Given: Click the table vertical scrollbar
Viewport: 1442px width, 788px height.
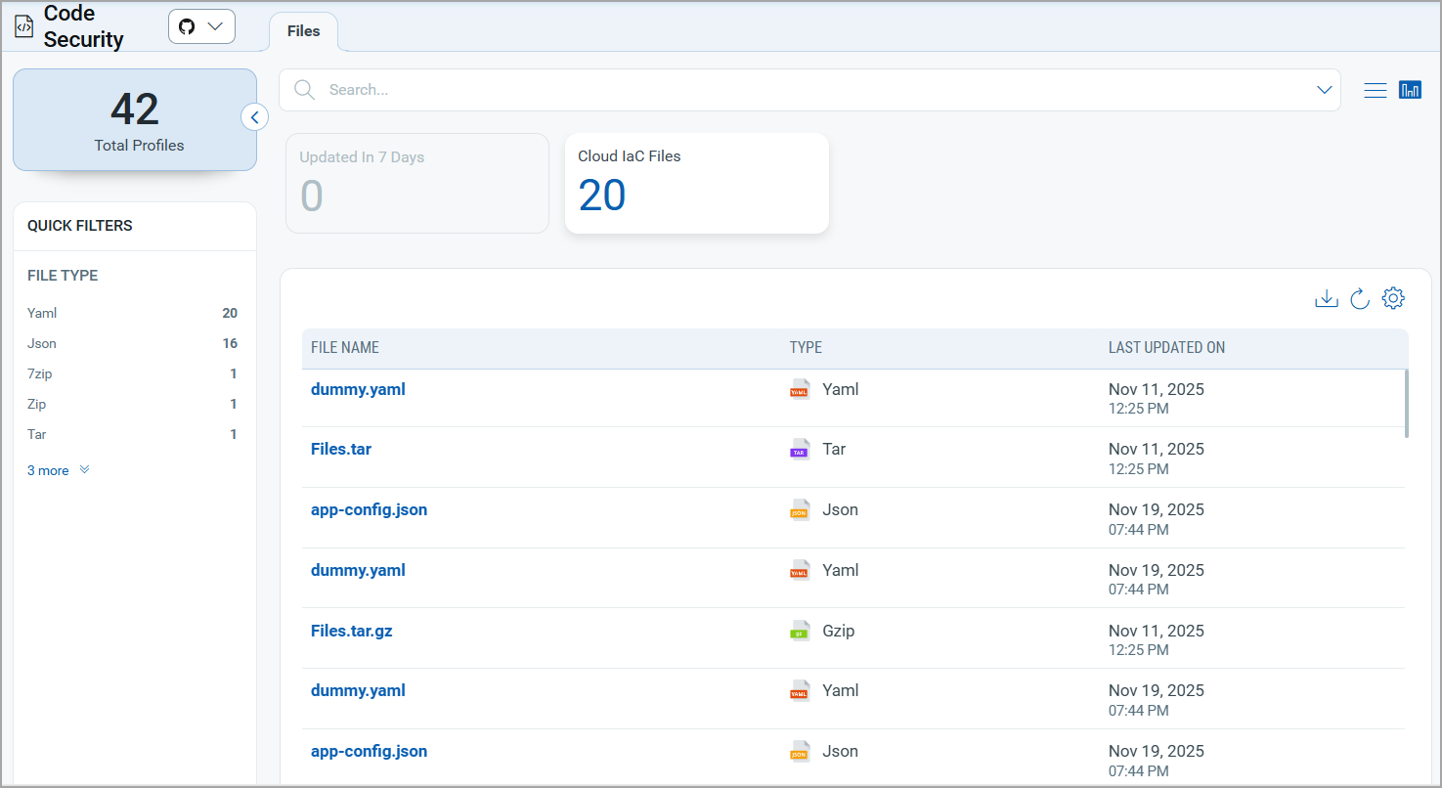Looking at the screenshot, I should 1406,403.
